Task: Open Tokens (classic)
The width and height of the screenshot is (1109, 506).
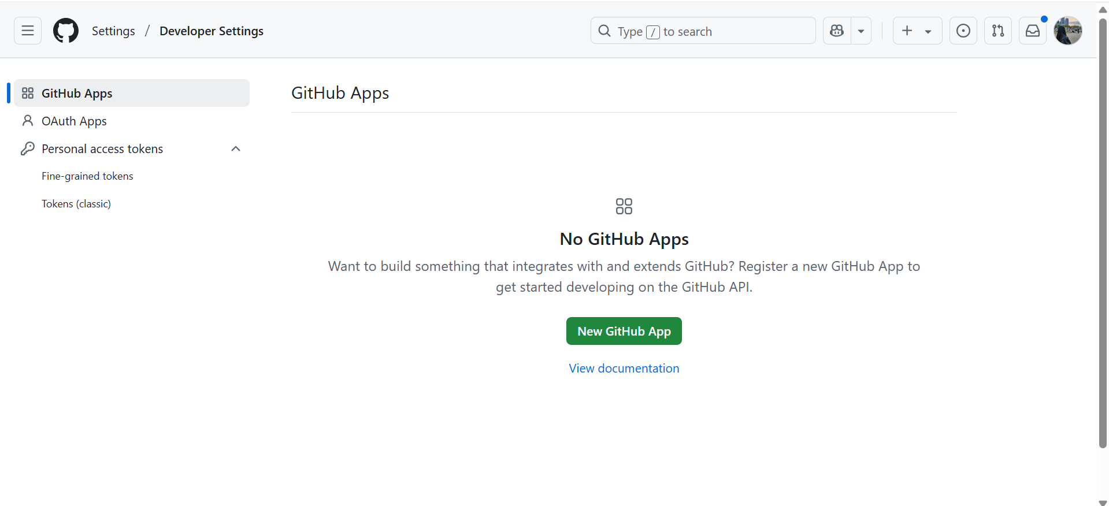Action: pos(76,204)
